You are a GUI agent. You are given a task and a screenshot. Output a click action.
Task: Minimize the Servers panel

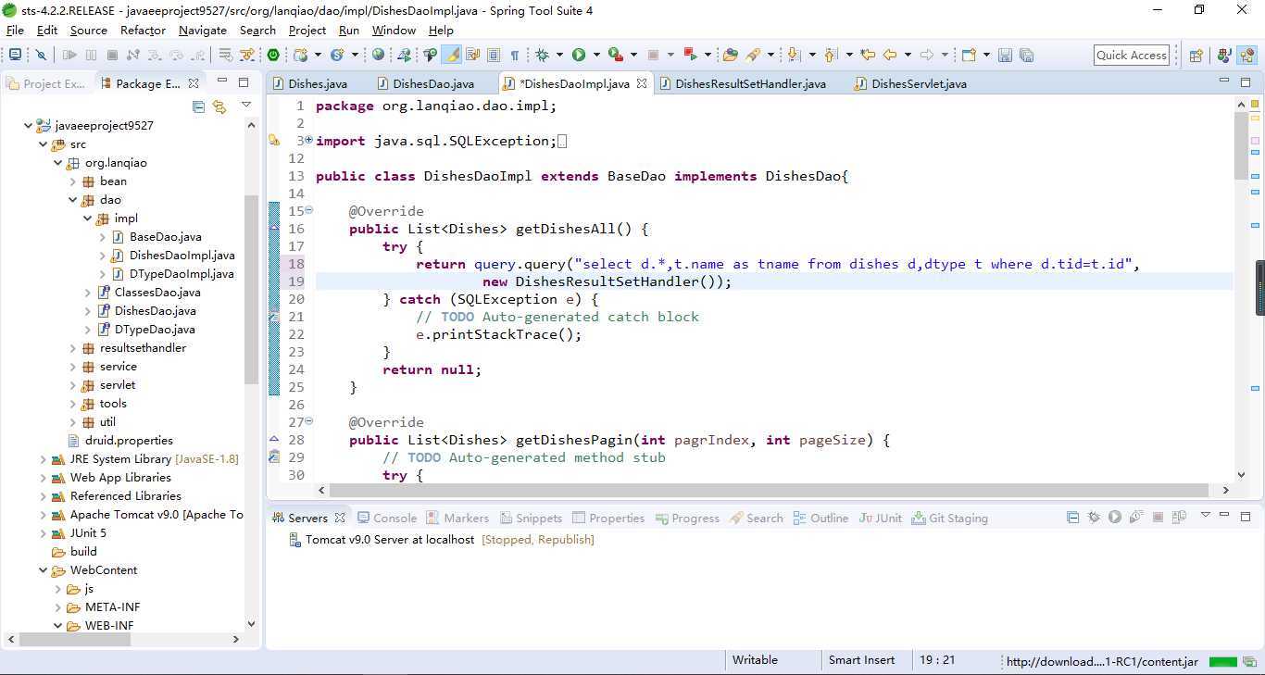point(1225,516)
